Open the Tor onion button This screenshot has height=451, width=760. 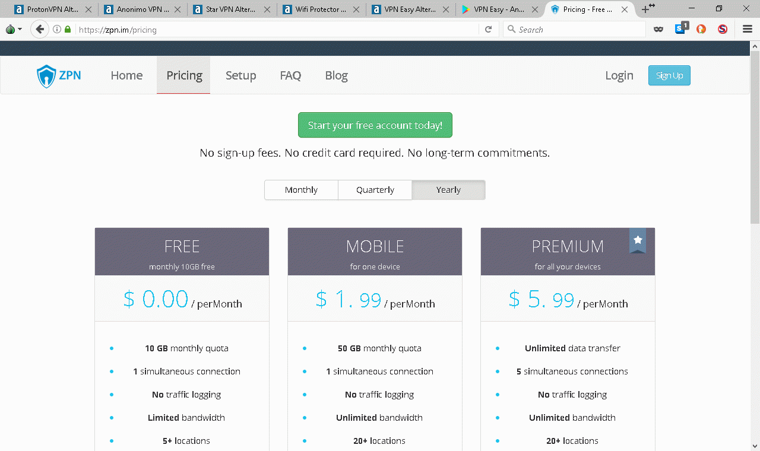(x=10, y=29)
